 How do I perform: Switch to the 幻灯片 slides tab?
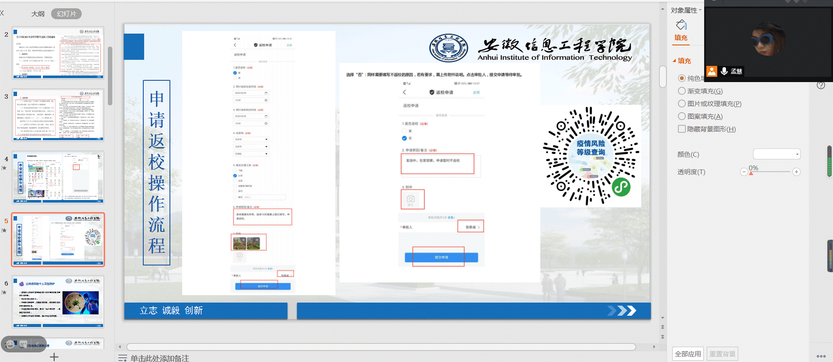click(x=66, y=14)
